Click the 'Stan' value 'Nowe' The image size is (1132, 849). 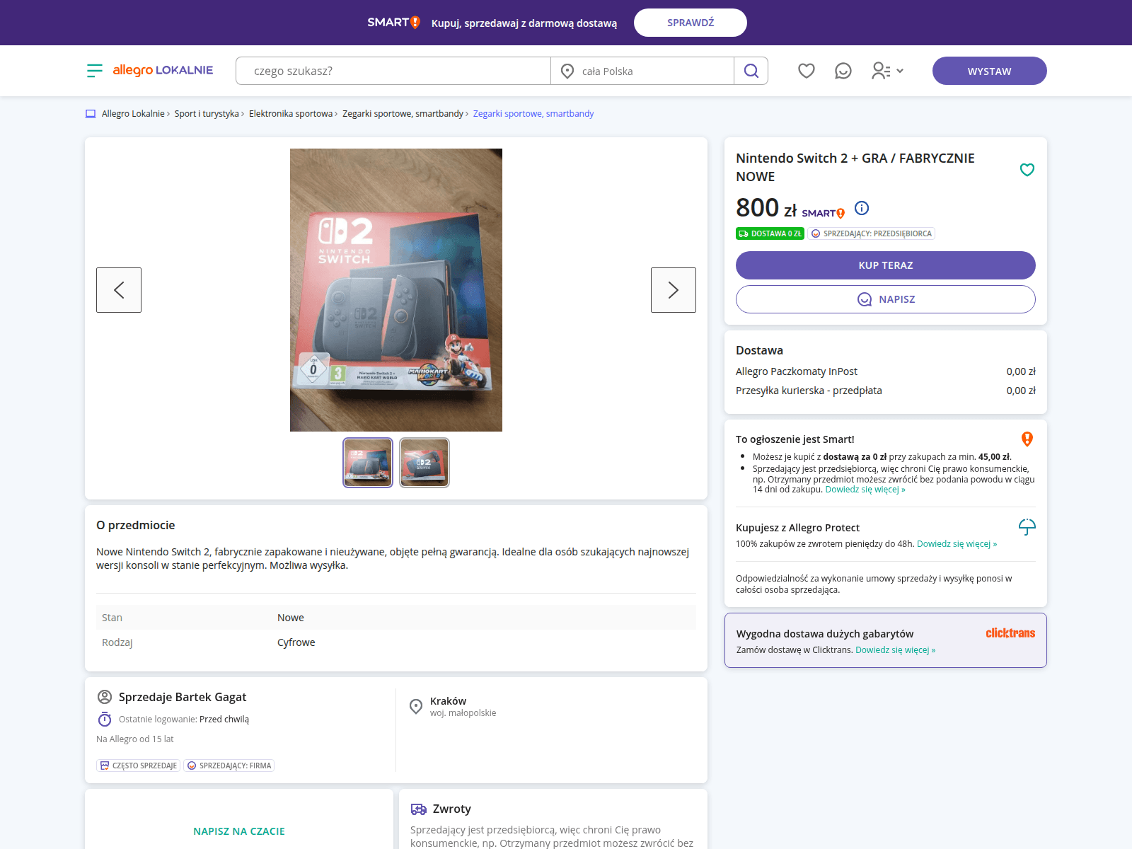coord(291,618)
